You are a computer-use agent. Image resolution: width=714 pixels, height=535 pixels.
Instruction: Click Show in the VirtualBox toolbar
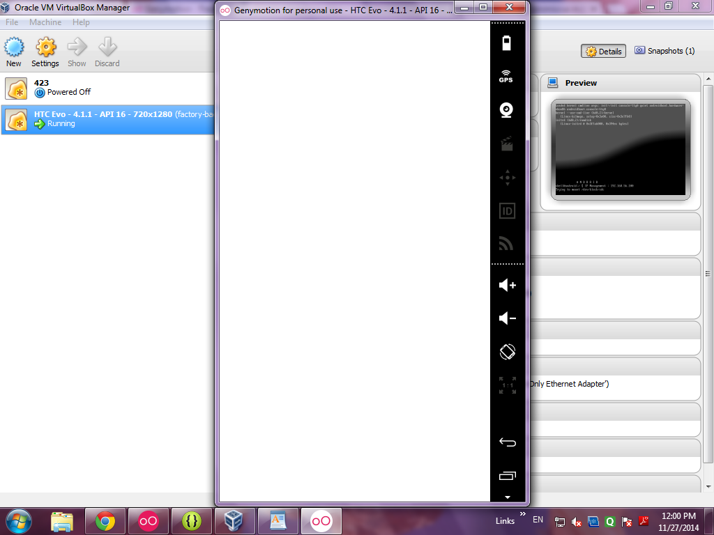77,52
